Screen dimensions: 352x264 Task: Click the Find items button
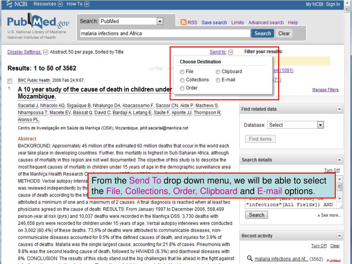coord(260,139)
